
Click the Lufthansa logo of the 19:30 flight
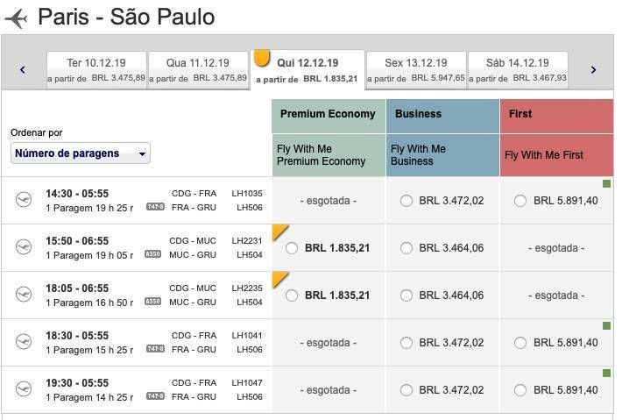[24, 388]
